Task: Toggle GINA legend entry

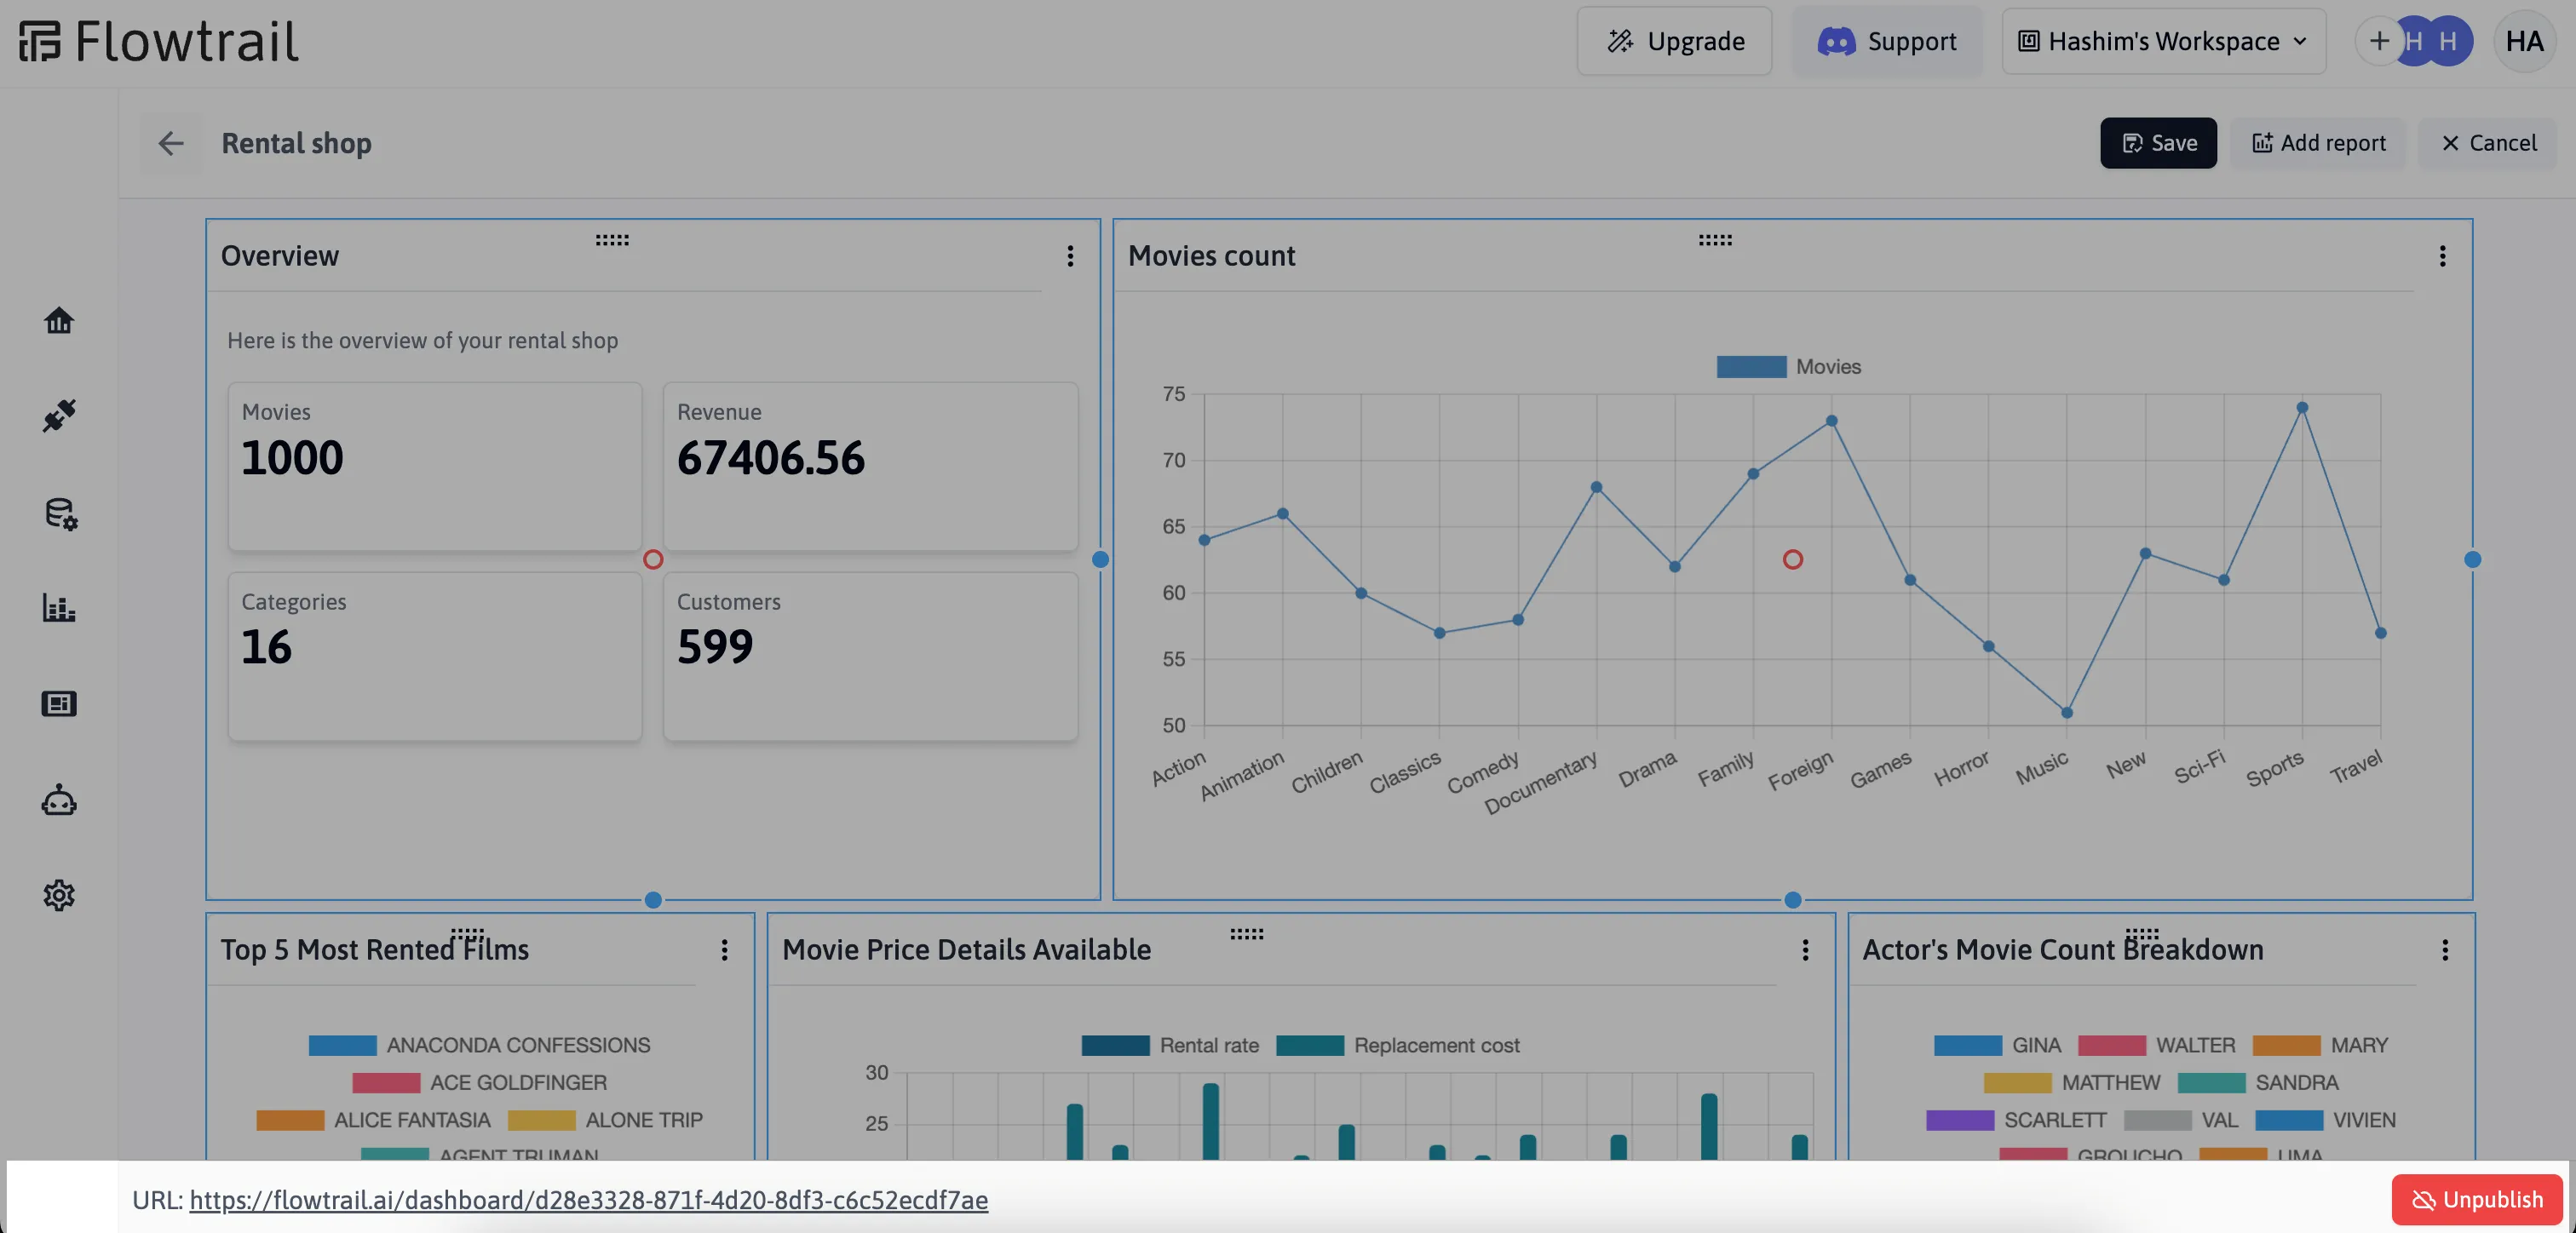Action: click(1997, 1045)
